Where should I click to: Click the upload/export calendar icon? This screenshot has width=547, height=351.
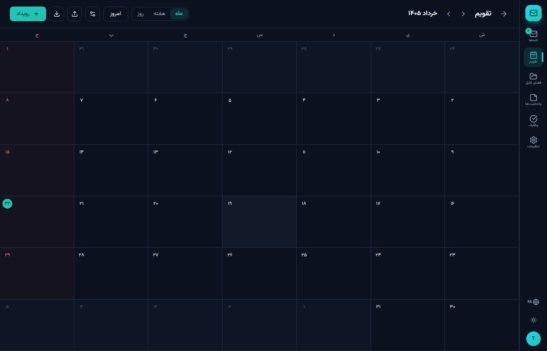point(75,14)
